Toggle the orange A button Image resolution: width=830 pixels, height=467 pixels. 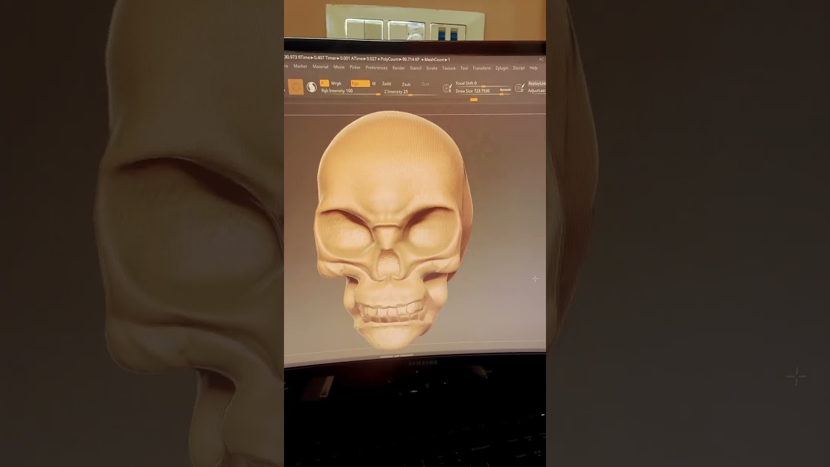(x=324, y=83)
